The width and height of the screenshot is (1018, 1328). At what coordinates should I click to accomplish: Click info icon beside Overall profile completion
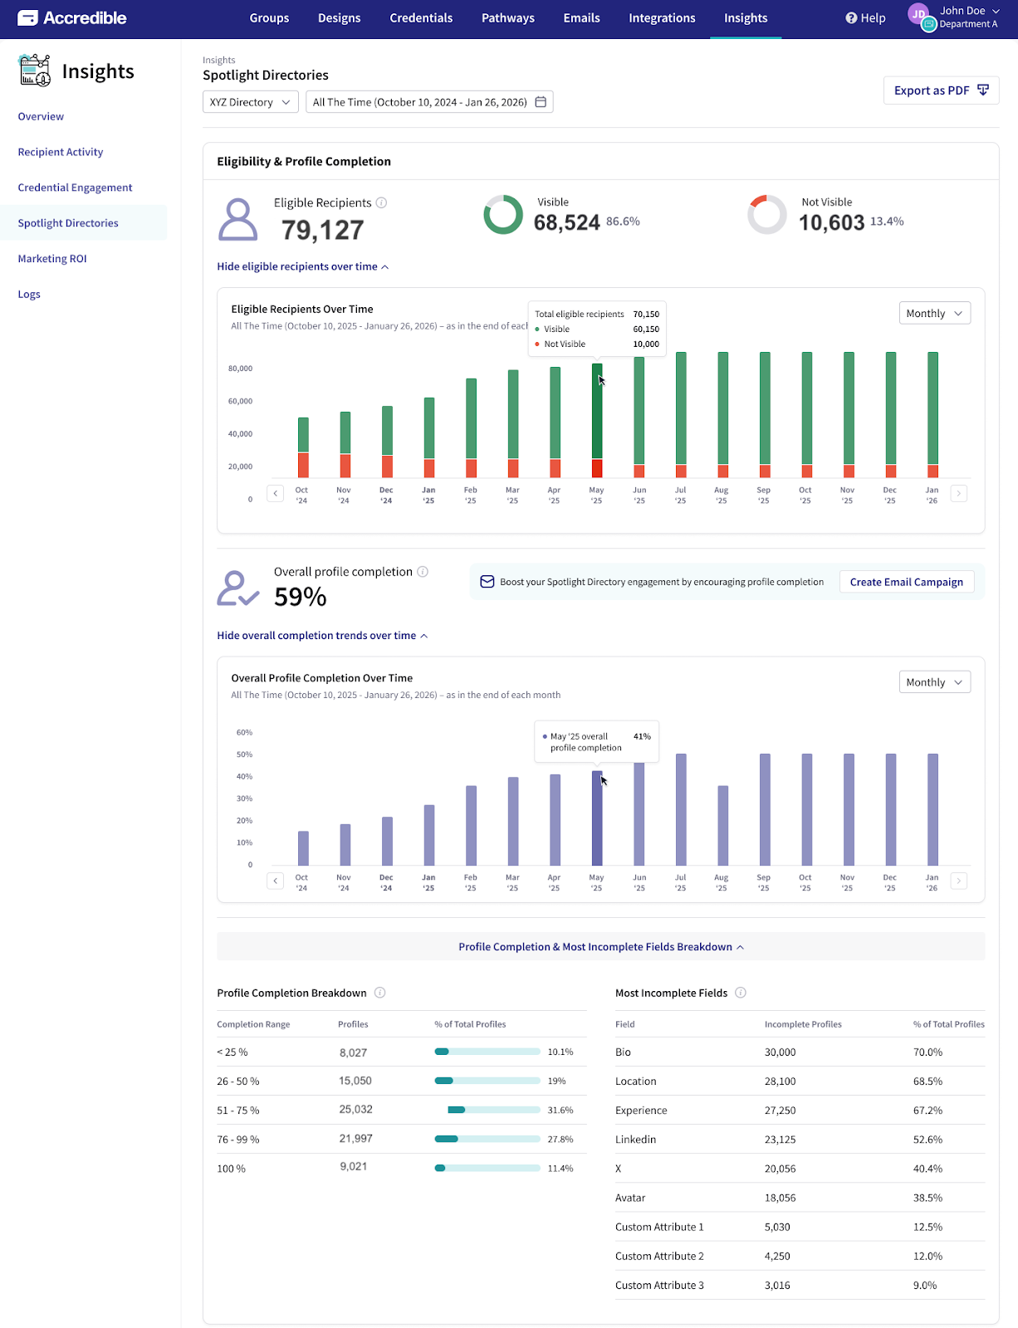pos(423,572)
